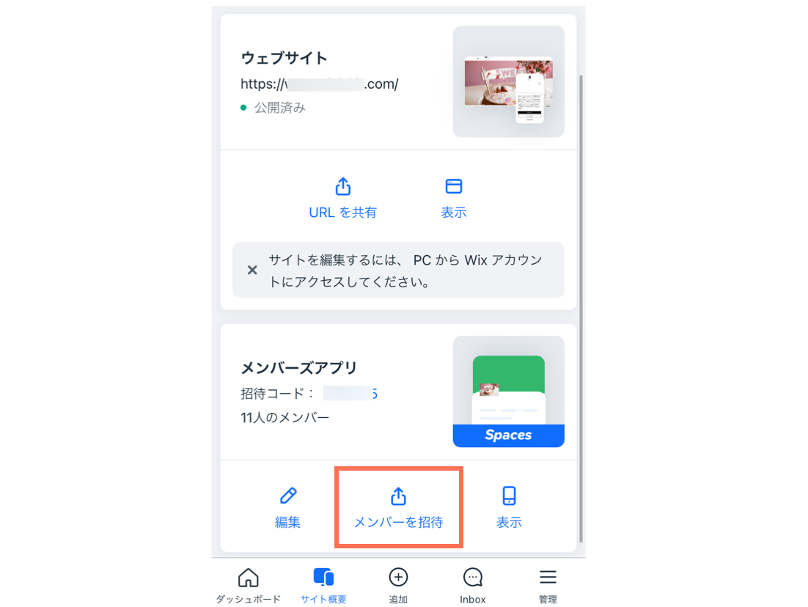
Task: Open the ダッシュボード home icon
Action: (249, 578)
